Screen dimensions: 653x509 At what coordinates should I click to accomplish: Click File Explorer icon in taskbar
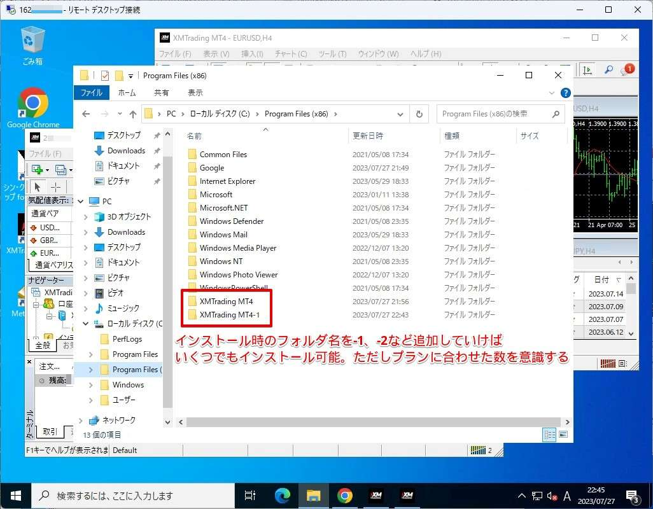(314, 495)
